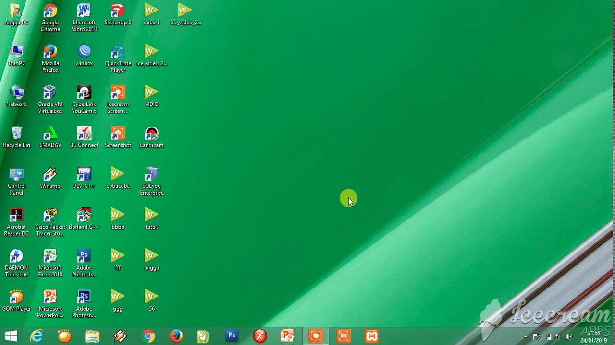Open Chrome from the taskbar

148,336
